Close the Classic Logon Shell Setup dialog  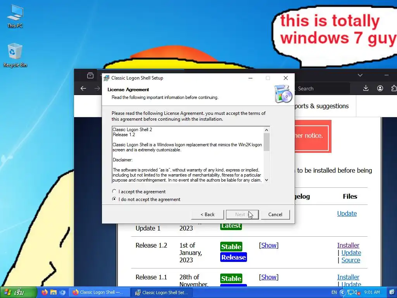point(286,78)
